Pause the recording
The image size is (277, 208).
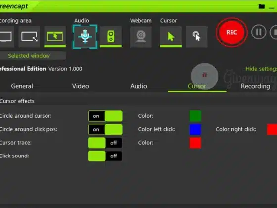click(259, 32)
